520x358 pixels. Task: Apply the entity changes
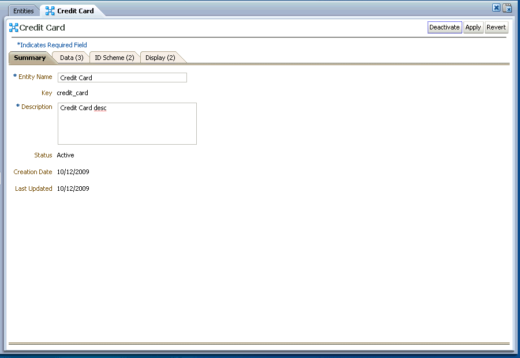click(x=473, y=27)
